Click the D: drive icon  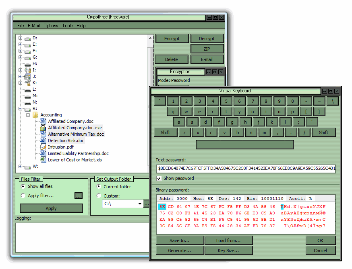click(28, 39)
